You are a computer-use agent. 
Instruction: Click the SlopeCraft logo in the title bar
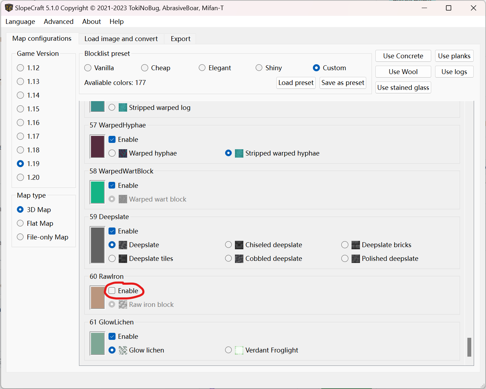(x=9, y=7)
